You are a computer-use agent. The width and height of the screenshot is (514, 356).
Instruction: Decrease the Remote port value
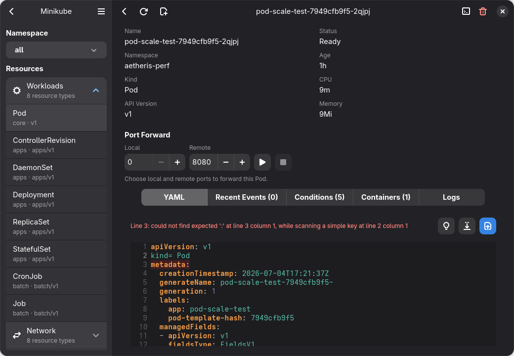[x=226, y=162]
